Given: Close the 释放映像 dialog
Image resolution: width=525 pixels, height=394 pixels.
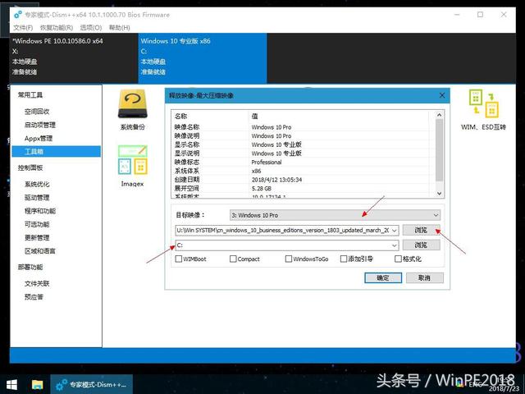Looking at the screenshot, I should click(442, 95).
